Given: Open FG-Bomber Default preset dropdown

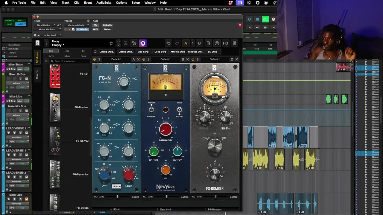Looking at the screenshot, I should (x=214, y=59).
